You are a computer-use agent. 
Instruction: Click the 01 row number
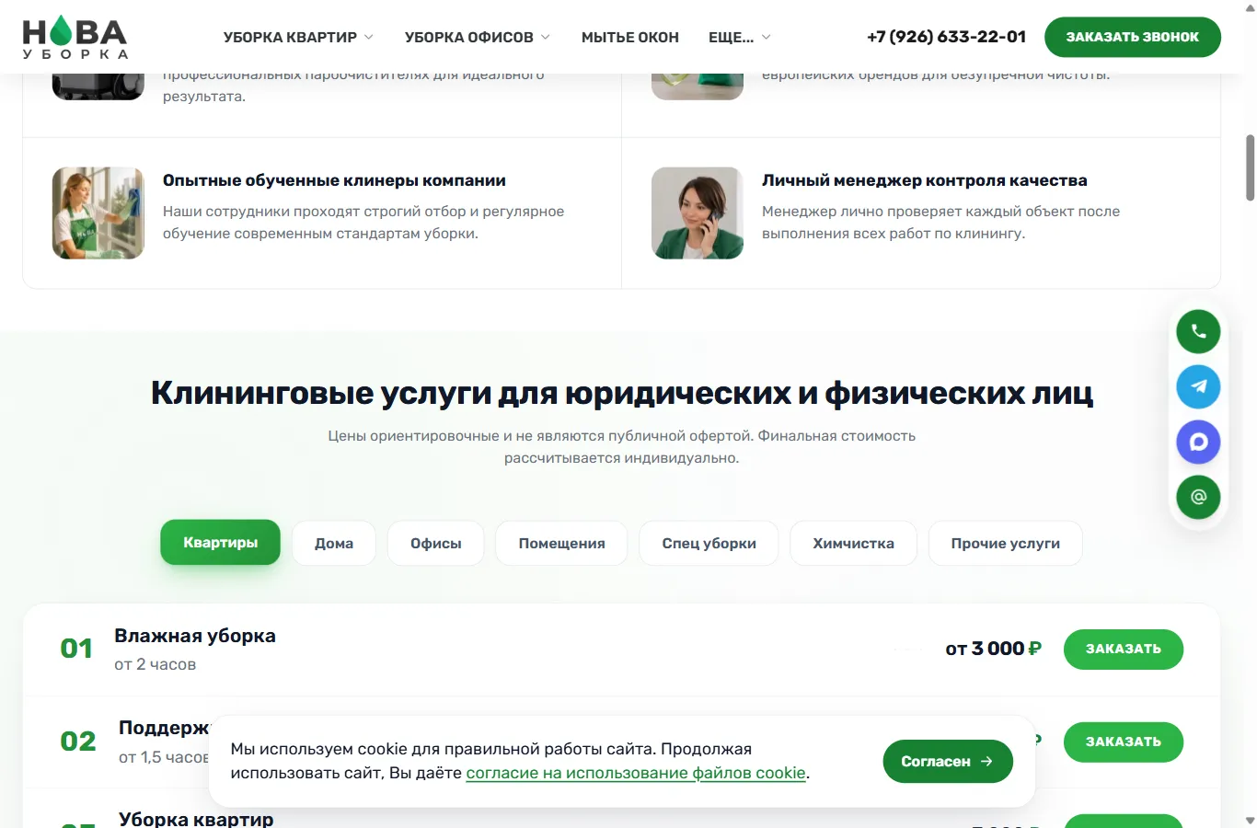tap(76, 649)
